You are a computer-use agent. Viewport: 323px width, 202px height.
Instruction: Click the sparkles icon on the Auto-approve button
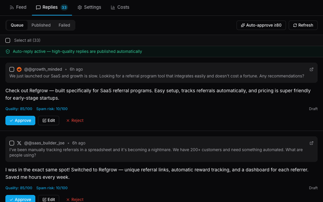243,25
